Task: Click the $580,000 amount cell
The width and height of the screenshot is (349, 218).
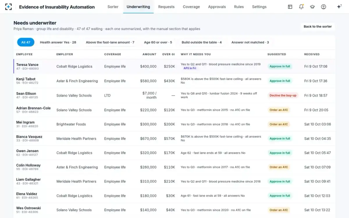Action: pyautogui.click(x=148, y=81)
